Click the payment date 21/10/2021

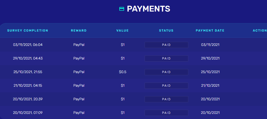tap(210, 86)
